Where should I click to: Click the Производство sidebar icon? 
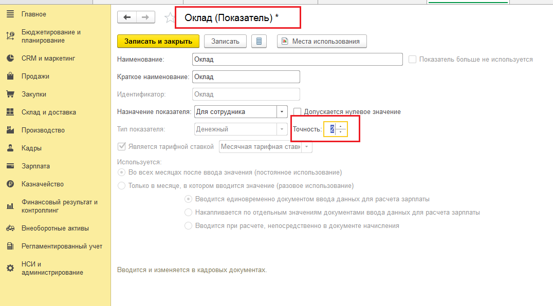tap(11, 130)
